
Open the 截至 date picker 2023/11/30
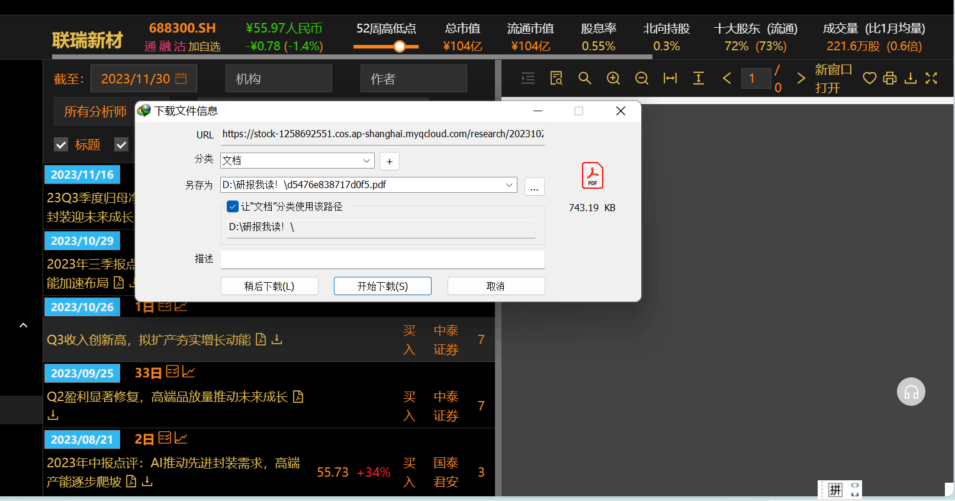(x=144, y=79)
